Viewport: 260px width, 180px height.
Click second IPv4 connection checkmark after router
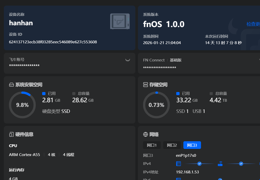(241, 164)
